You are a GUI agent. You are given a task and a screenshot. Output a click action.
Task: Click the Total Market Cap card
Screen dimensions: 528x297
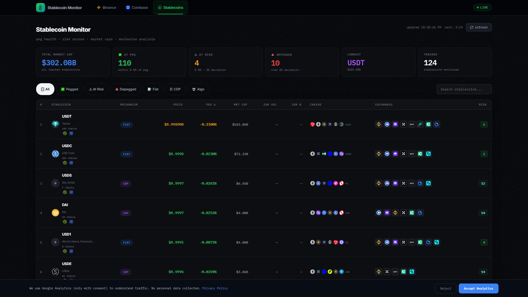pyautogui.click(x=73, y=62)
